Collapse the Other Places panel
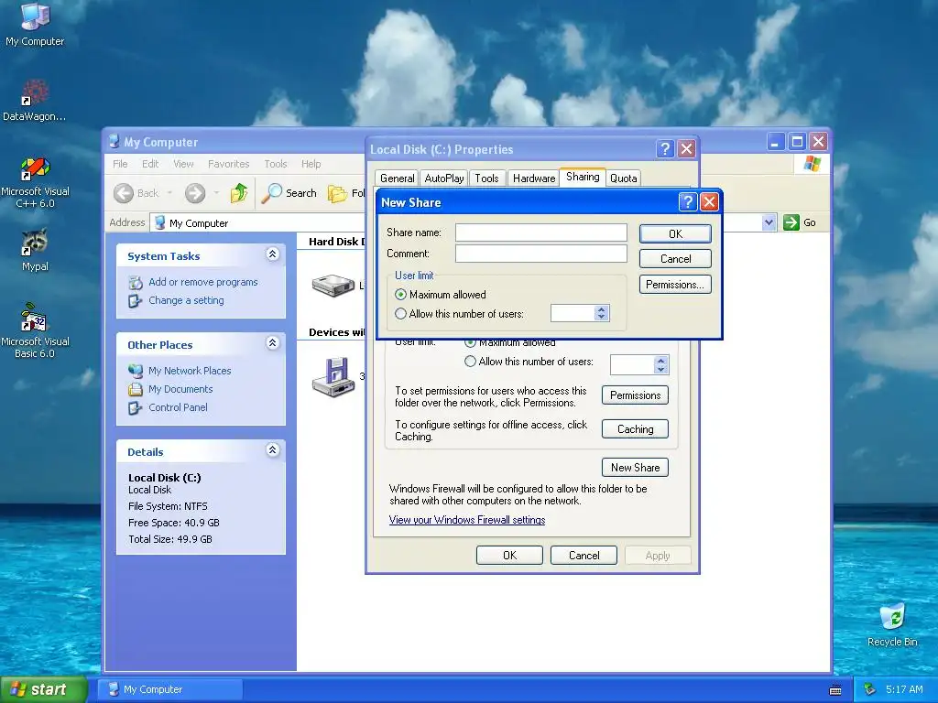Screen dimensions: 938x703 pyautogui.click(x=272, y=343)
